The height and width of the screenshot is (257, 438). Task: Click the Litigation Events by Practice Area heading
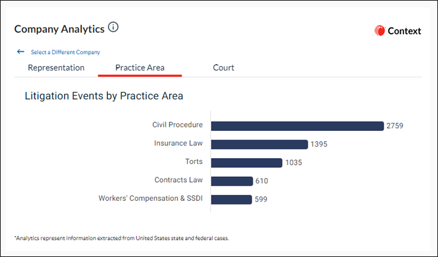click(x=104, y=96)
